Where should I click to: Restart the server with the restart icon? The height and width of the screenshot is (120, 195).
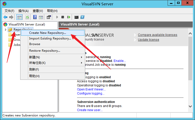tap(69, 17)
